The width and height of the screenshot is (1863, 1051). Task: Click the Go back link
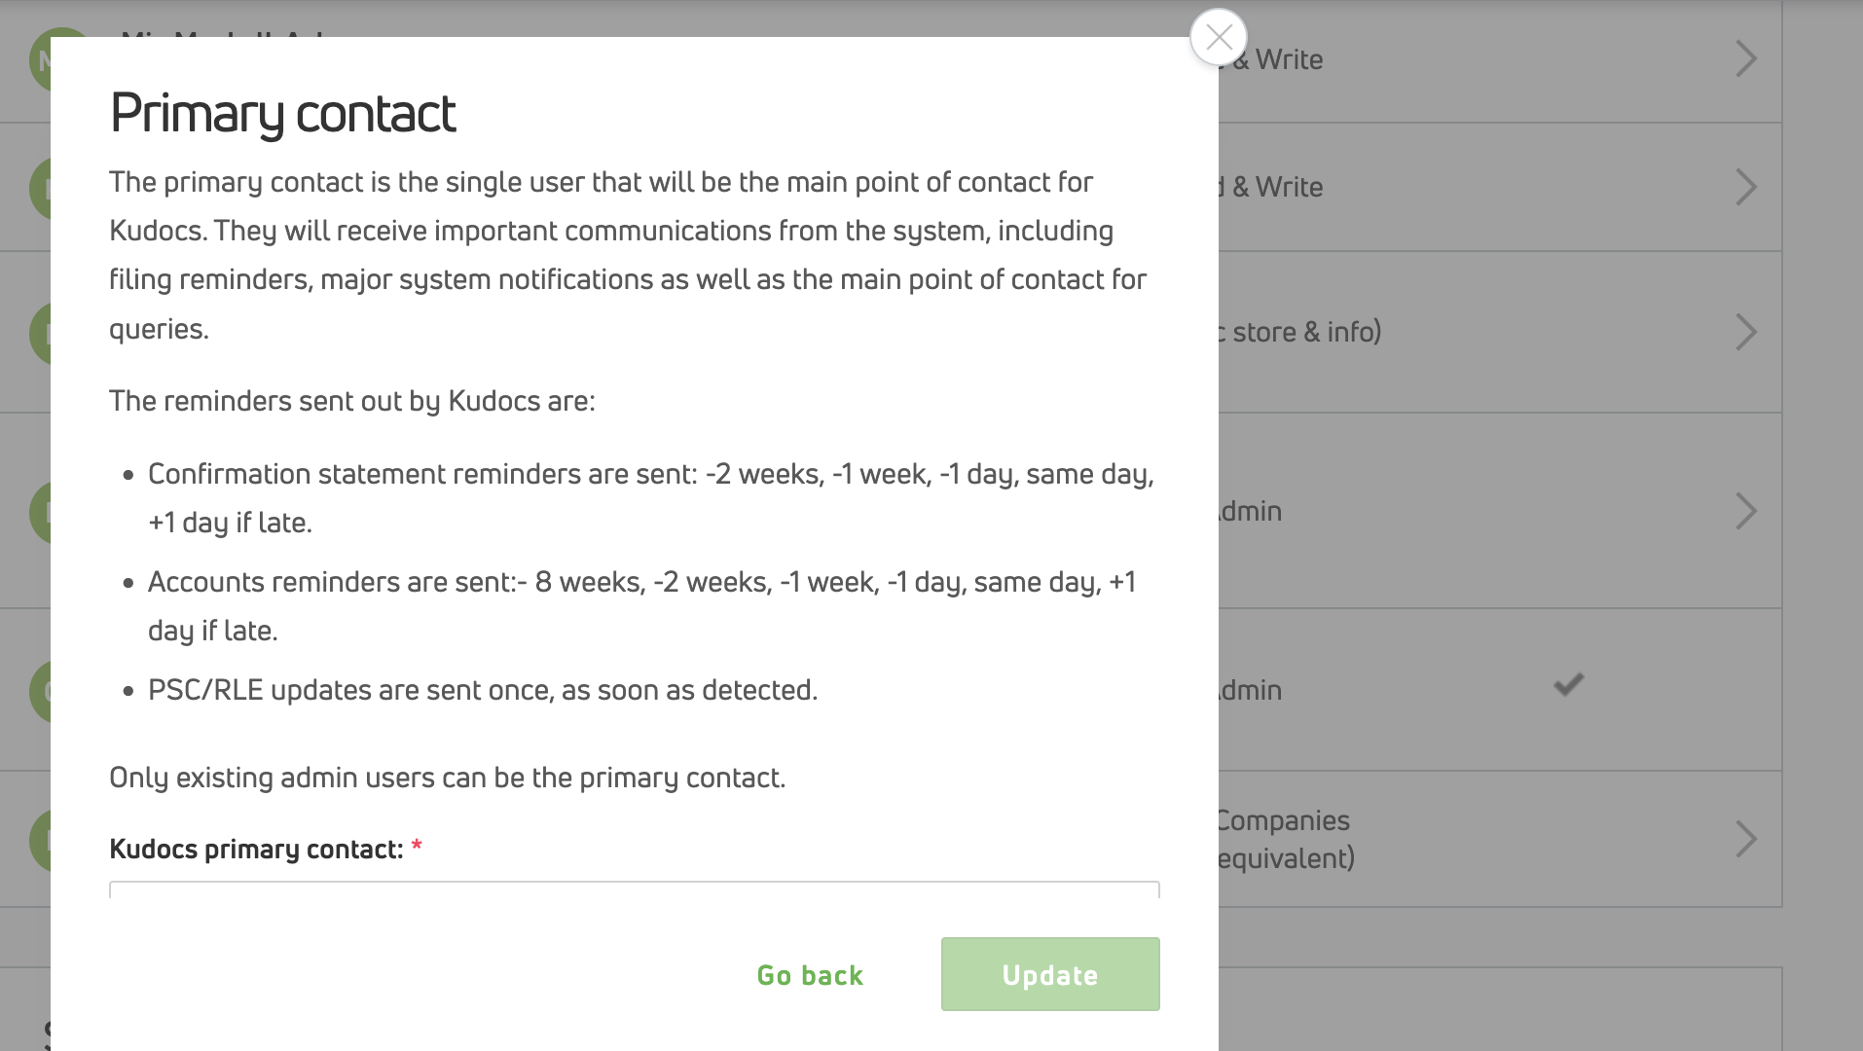click(810, 975)
